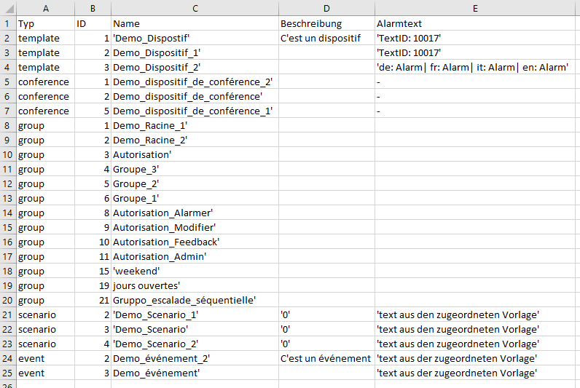Select row 20 header

(8, 300)
